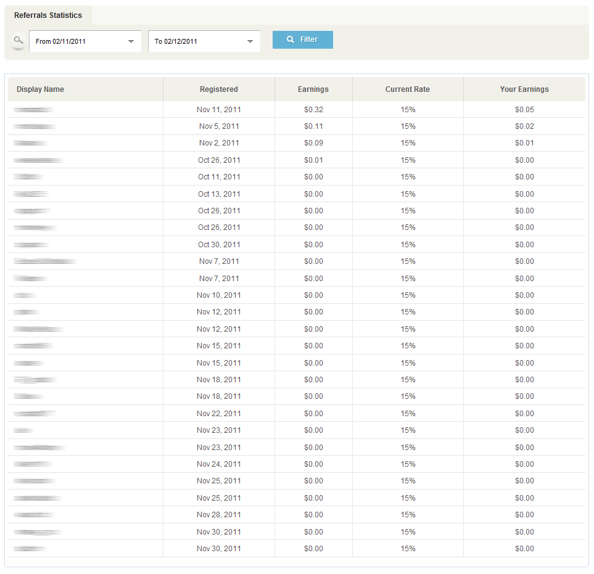This screenshot has height=574, width=594.
Task: Select the Oct 13, 2011 registered date
Action: (x=218, y=194)
